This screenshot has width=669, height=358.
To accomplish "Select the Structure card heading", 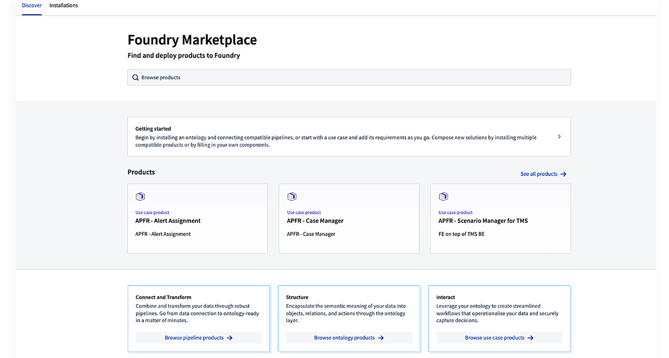I will click(297, 297).
